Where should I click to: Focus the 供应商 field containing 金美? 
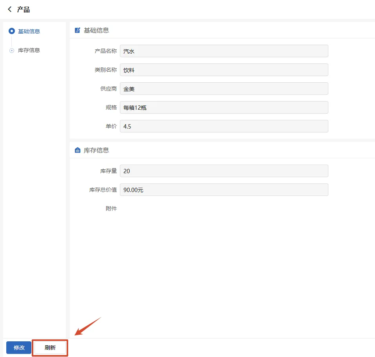point(224,89)
